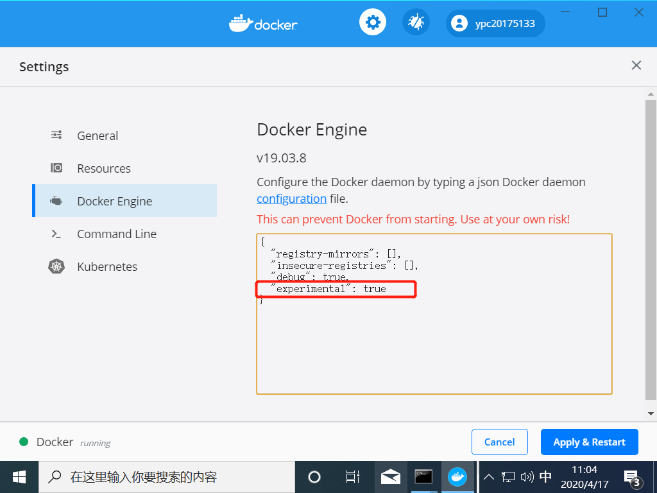Click the Chinese IME indicator
657x493 pixels.
coord(545,477)
